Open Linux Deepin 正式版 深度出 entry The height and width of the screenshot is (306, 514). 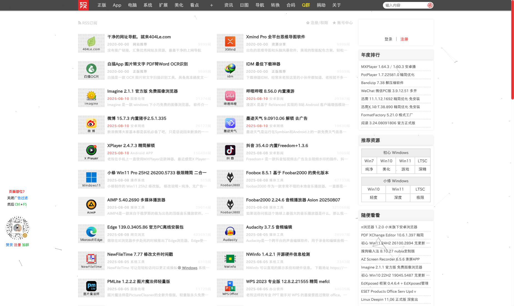[x=389, y=299]
